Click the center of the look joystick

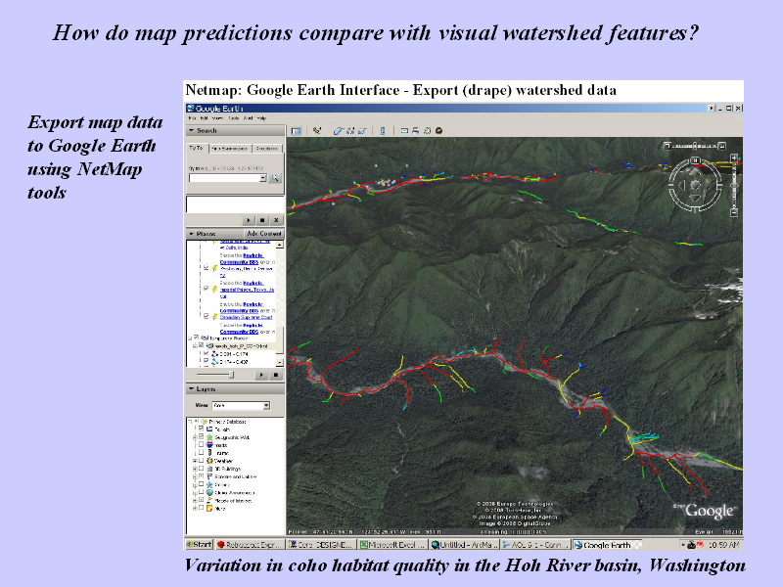pyautogui.click(x=695, y=185)
